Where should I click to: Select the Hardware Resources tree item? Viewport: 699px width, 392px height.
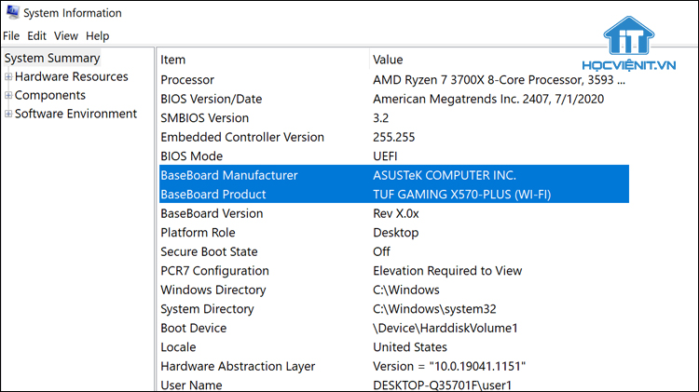coord(72,76)
